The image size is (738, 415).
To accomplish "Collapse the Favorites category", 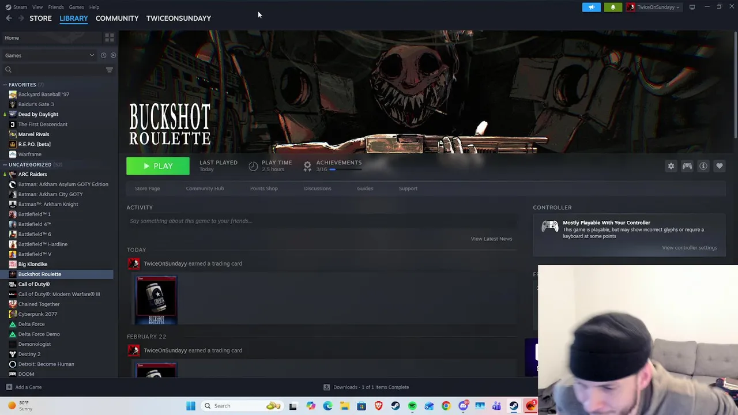I will (x=5, y=85).
